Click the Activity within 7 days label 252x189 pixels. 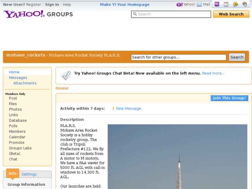[82, 109]
